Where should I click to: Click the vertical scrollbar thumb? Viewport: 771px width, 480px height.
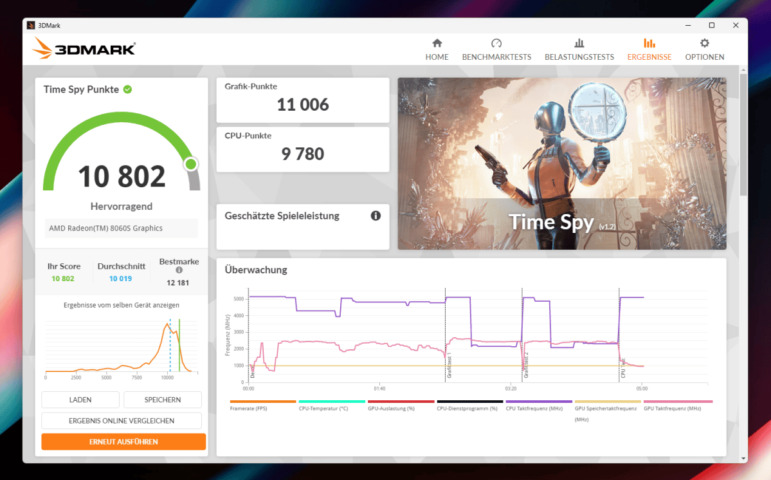pyautogui.click(x=743, y=134)
